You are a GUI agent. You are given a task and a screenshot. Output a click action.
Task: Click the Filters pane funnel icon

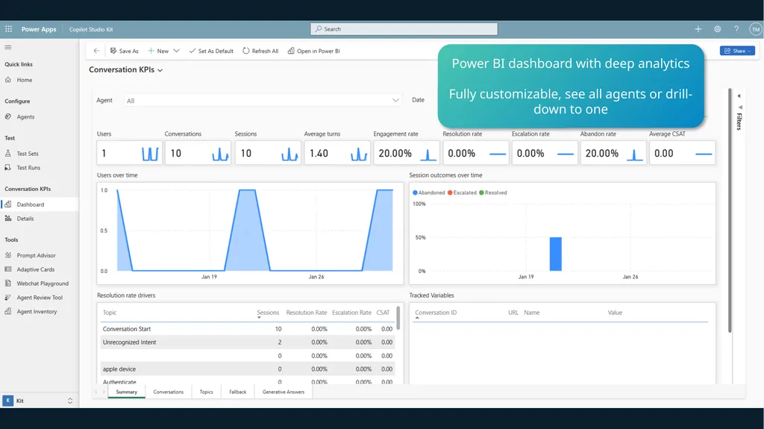pos(739,107)
